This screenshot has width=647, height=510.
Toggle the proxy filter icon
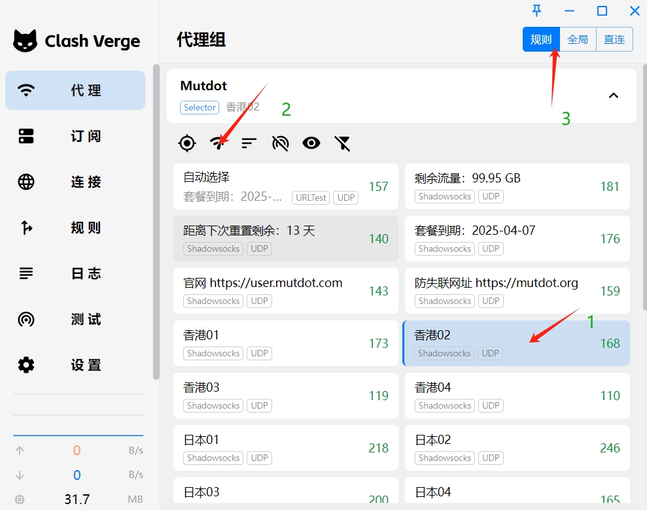[x=343, y=143]
